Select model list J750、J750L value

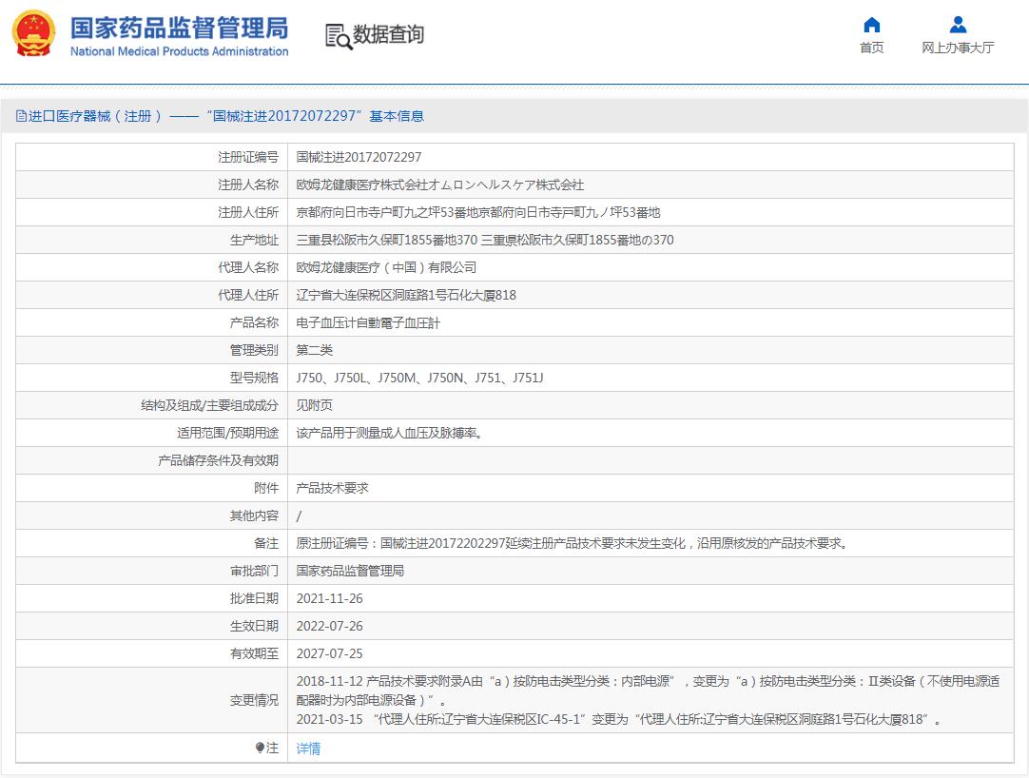[x=420, y=378]
